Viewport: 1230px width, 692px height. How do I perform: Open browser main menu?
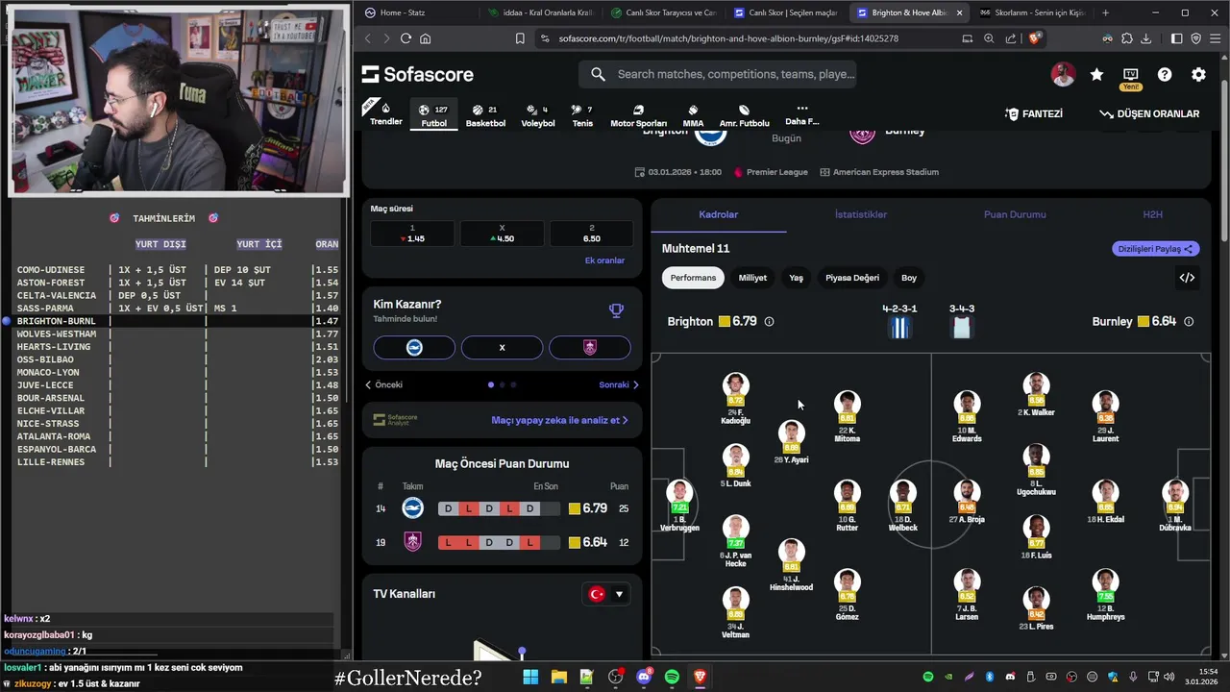(x=1215, y=38)
